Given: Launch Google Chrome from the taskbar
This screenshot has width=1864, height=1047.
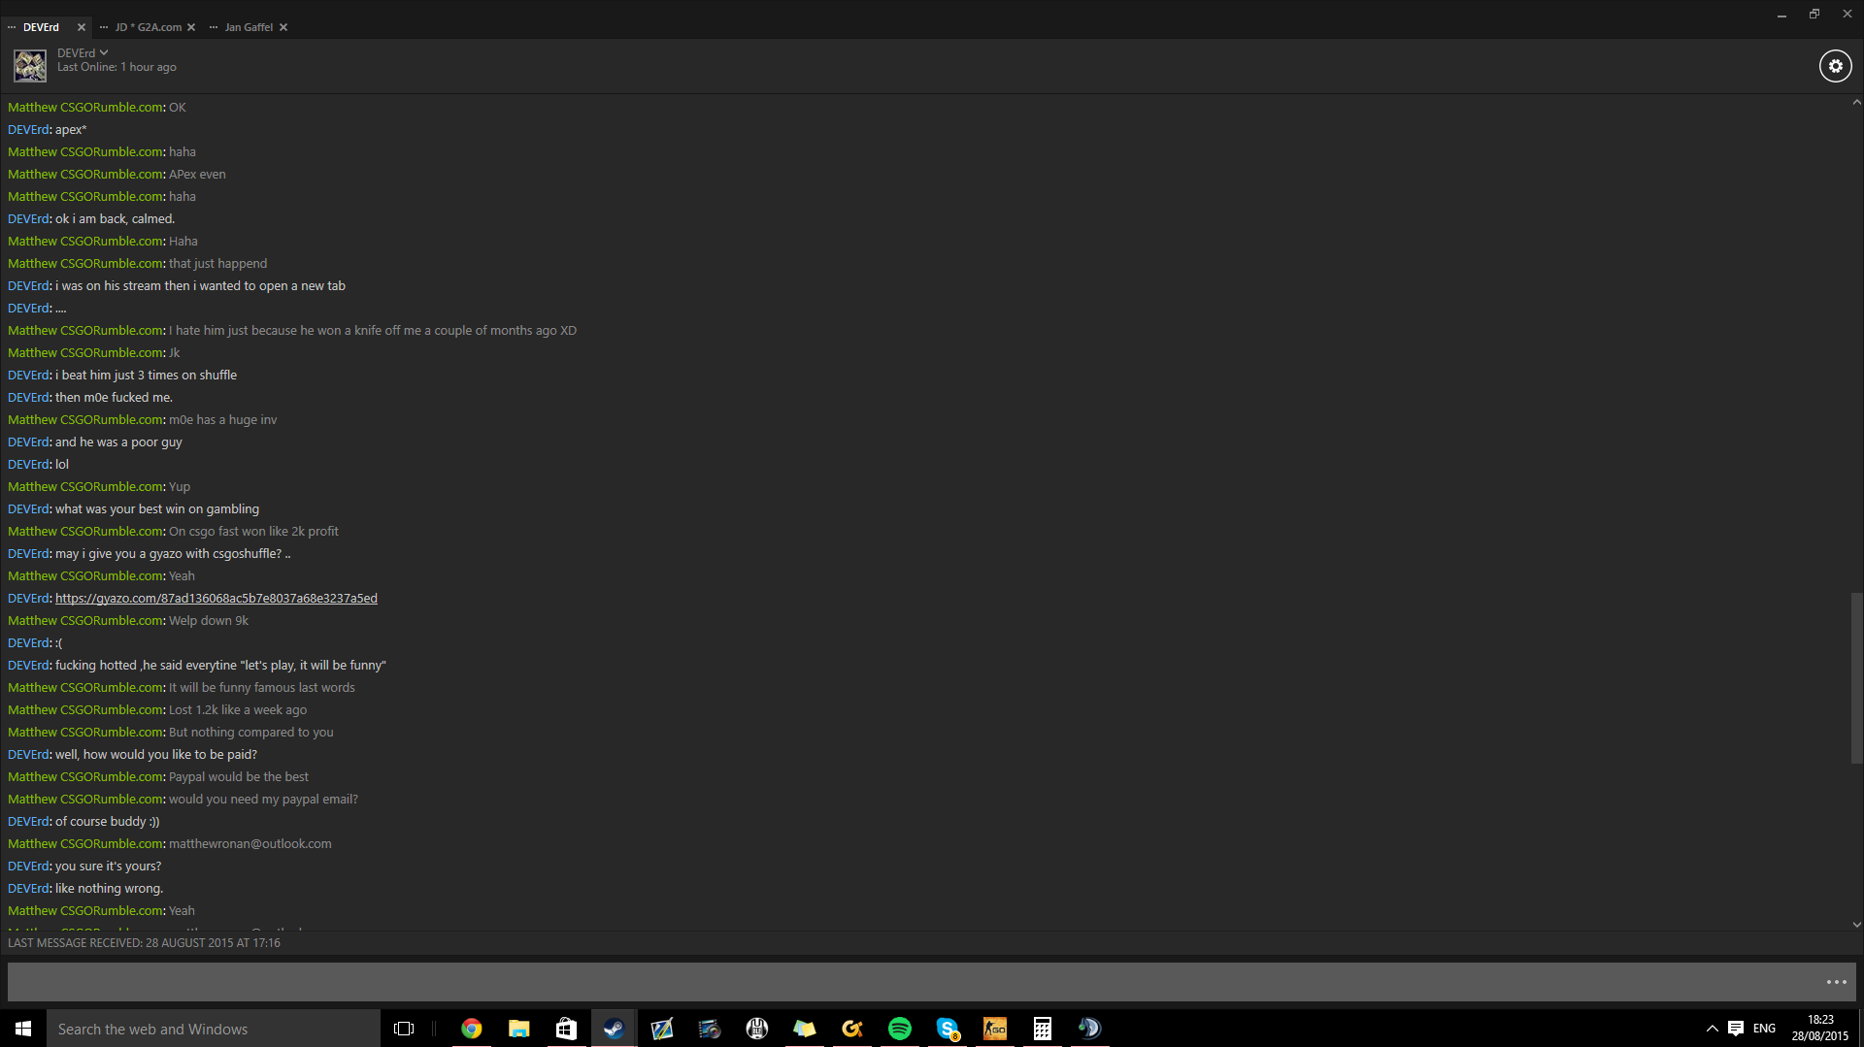Looking at the screenshot, I should click(472, 1029).
